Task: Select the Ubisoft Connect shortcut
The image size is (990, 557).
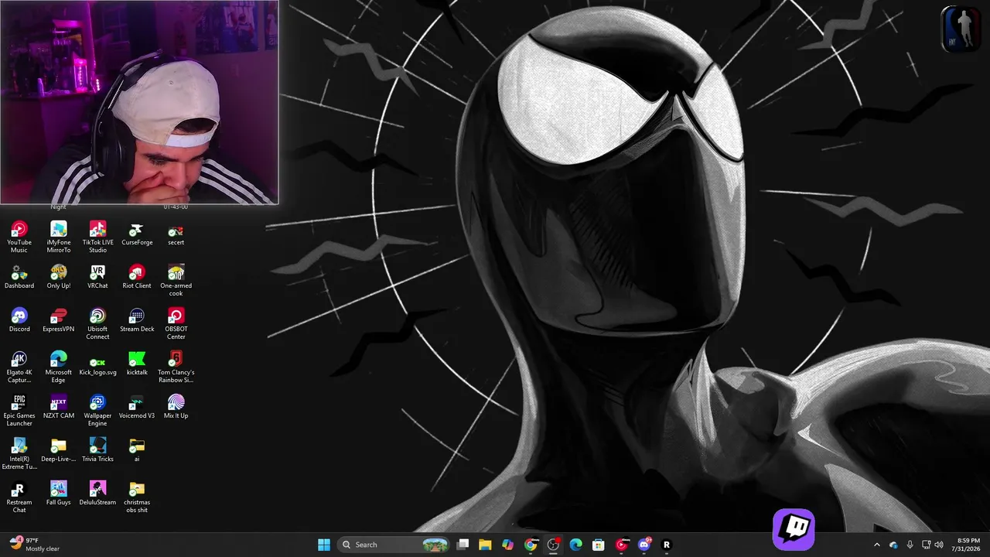Action: (x=97, y=323)
